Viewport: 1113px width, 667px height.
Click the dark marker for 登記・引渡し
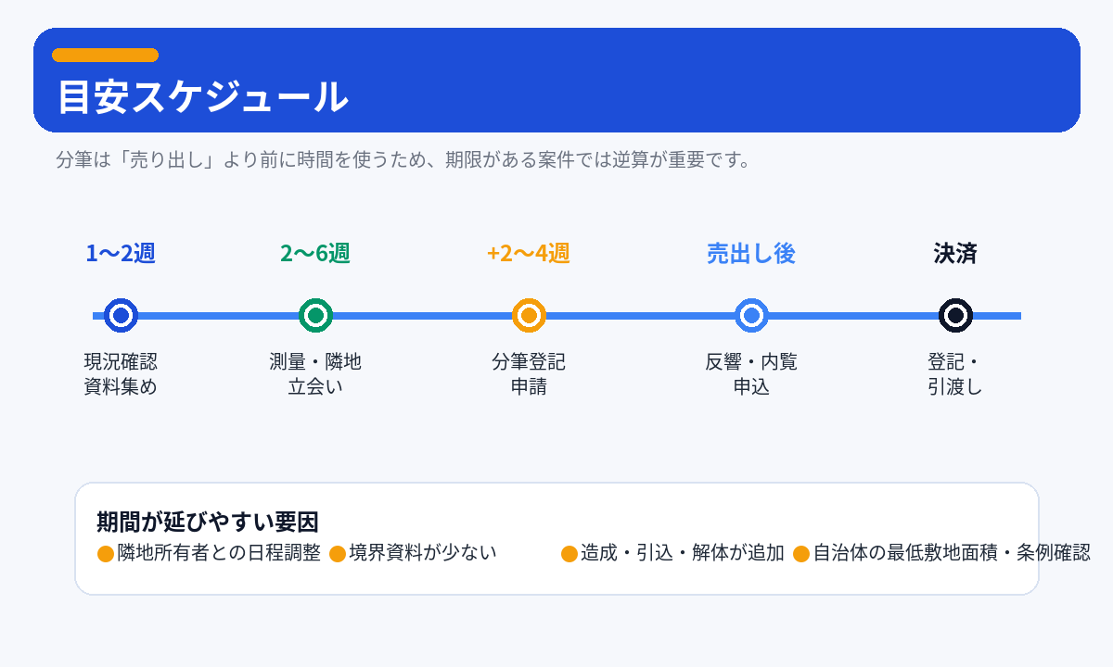click(x=955, y=316)
